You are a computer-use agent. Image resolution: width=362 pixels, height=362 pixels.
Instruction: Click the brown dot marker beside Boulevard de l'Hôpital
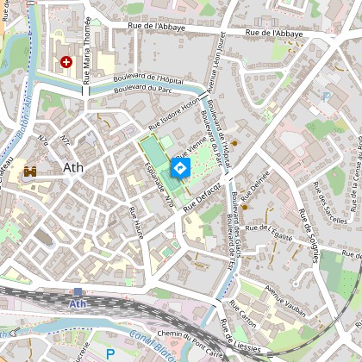coord(234,143)
